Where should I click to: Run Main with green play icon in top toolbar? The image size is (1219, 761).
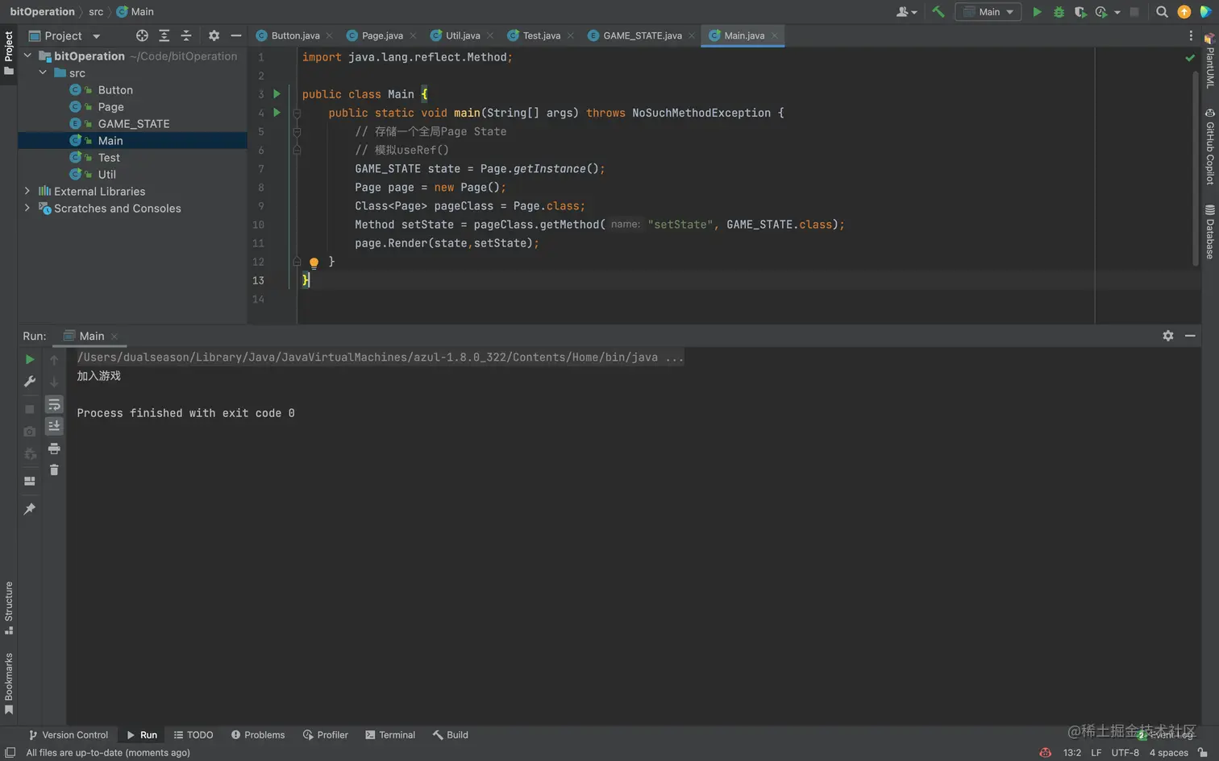[1037, 12]
